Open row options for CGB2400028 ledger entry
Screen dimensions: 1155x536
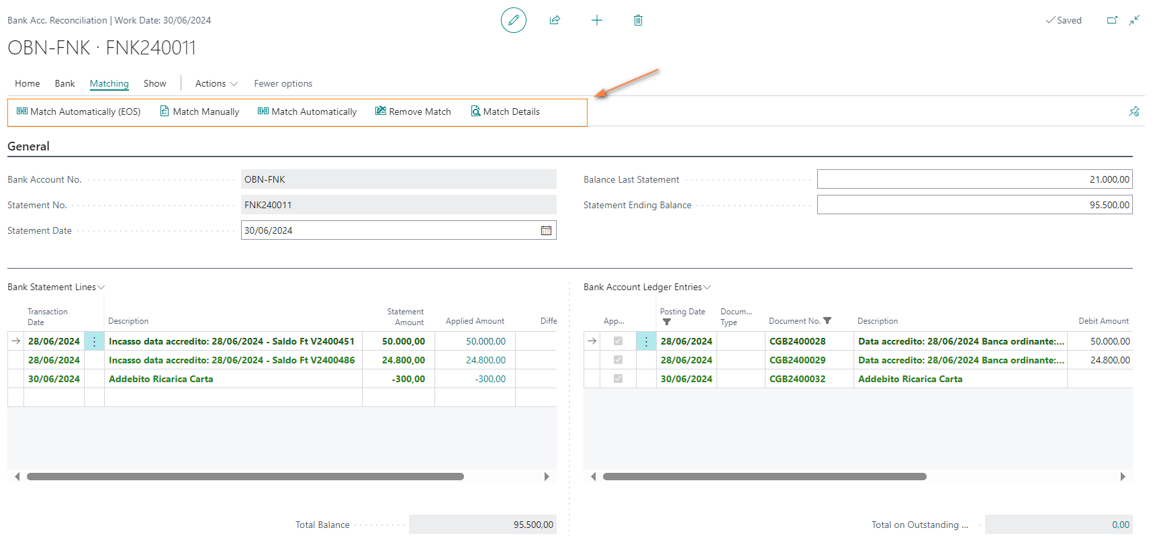[647, 341]
